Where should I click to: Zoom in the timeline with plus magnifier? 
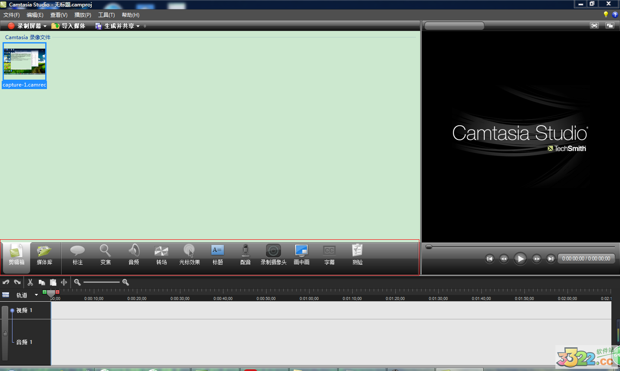[x=126, y=282]
